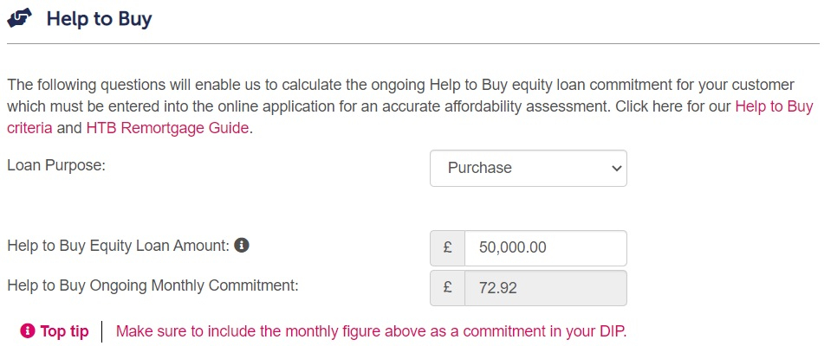Screen dimensions: 824x346
Task: Click the Help to Buy section heading
Action: click(100, 19)
